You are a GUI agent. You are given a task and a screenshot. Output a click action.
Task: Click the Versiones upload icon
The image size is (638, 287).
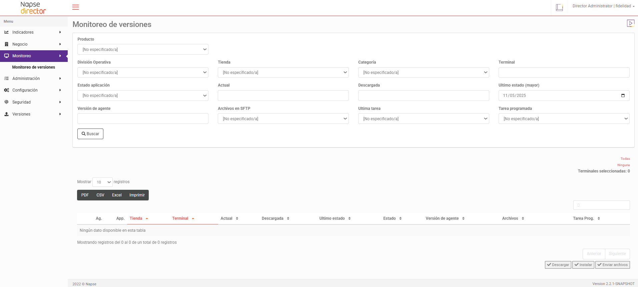6,114
